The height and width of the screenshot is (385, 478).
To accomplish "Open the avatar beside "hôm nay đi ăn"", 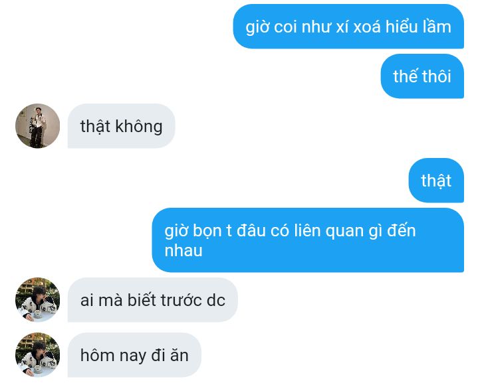I will tap(37, 354).
